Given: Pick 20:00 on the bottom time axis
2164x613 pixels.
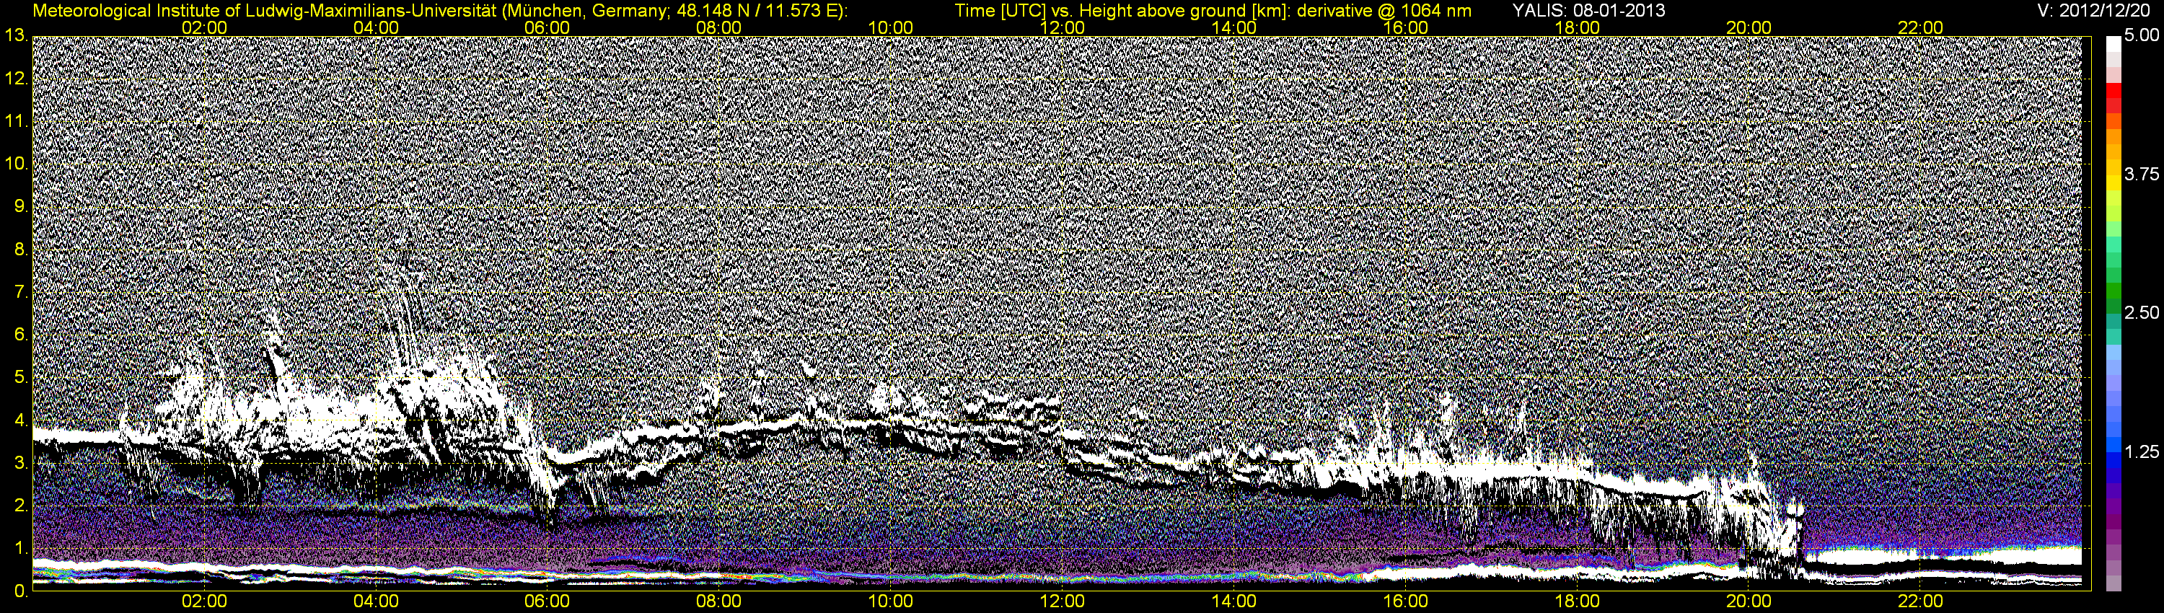Looking at the screenshot, I should 1749,602.
